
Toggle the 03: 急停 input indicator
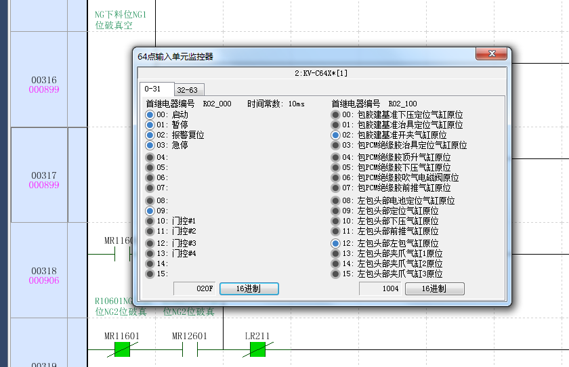150,146
